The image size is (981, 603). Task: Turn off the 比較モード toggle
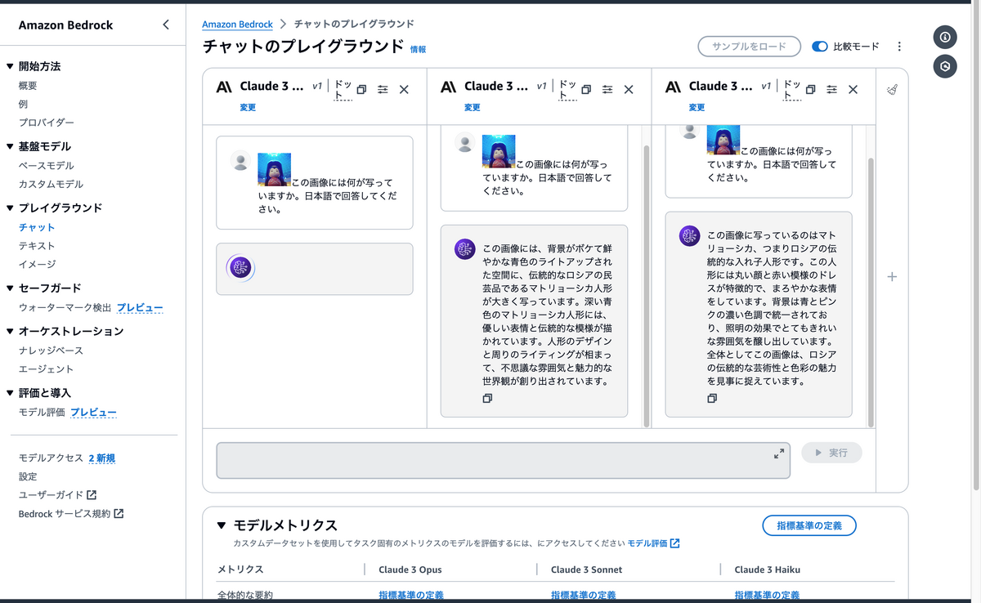pos(820,47)
